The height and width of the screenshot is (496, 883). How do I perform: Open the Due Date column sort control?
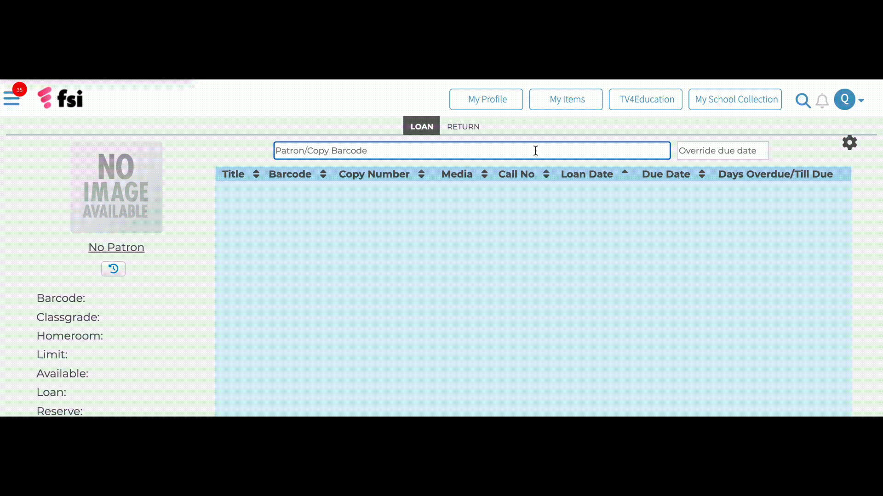point(702,174)
